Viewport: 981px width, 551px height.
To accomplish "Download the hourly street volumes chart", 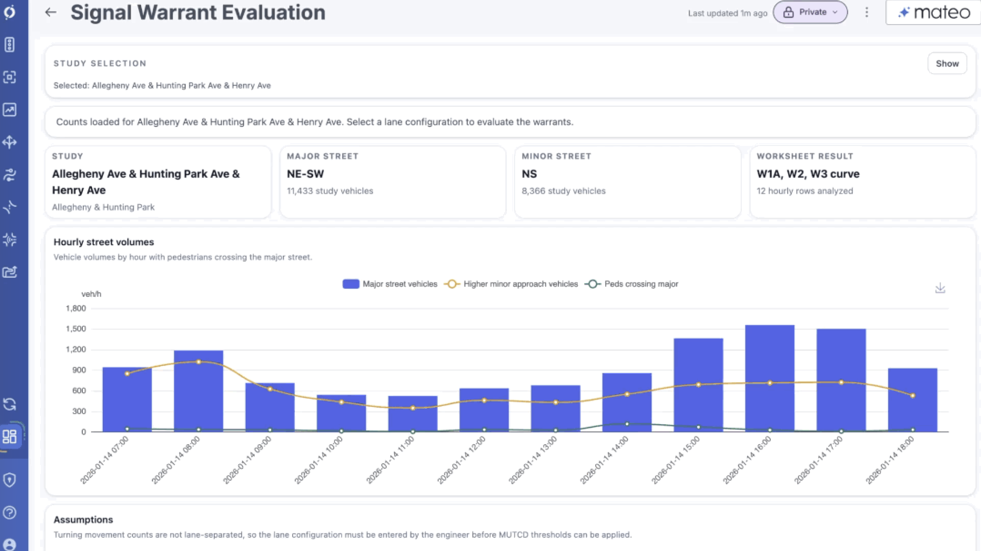I will [940, 288].
